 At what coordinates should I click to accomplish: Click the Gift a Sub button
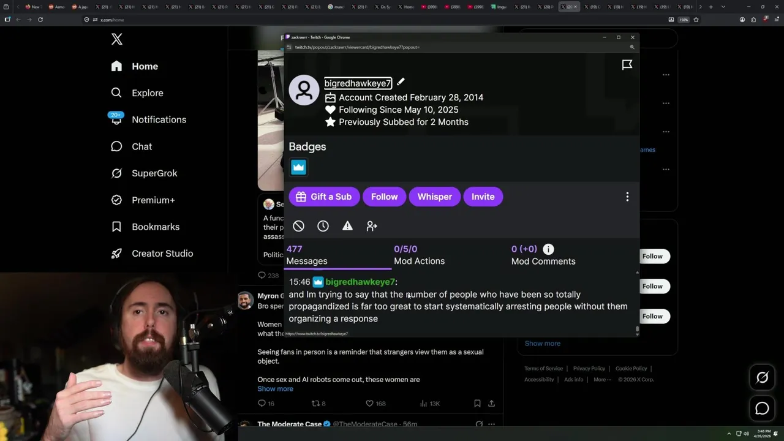click(x=323, y=197)
